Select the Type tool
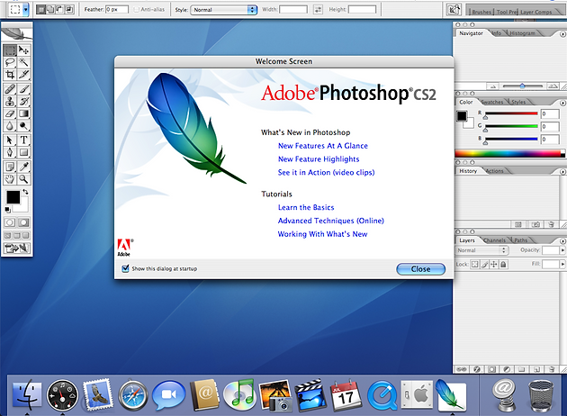 point(23,140)
